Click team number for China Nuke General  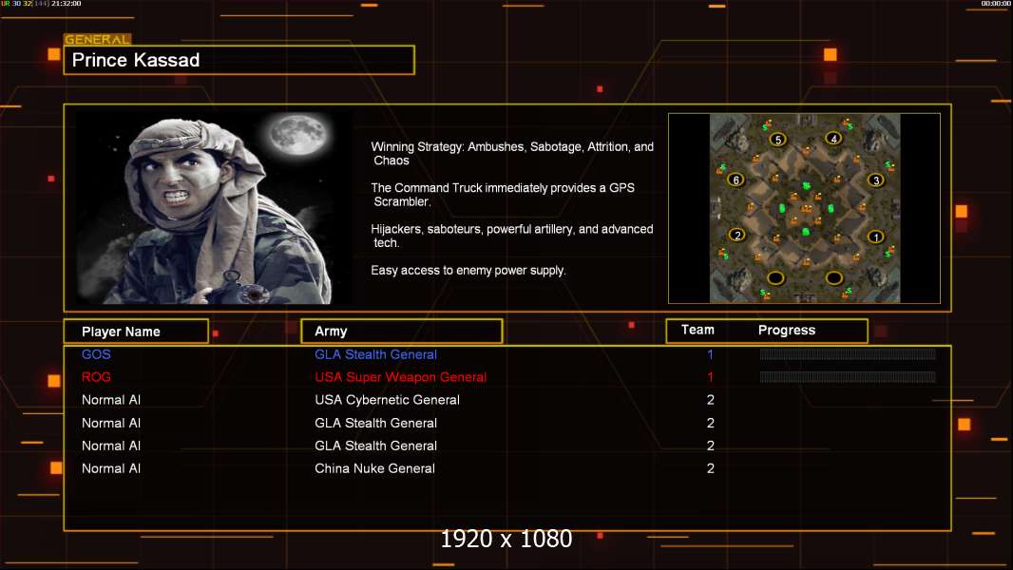tap(711, 468)
